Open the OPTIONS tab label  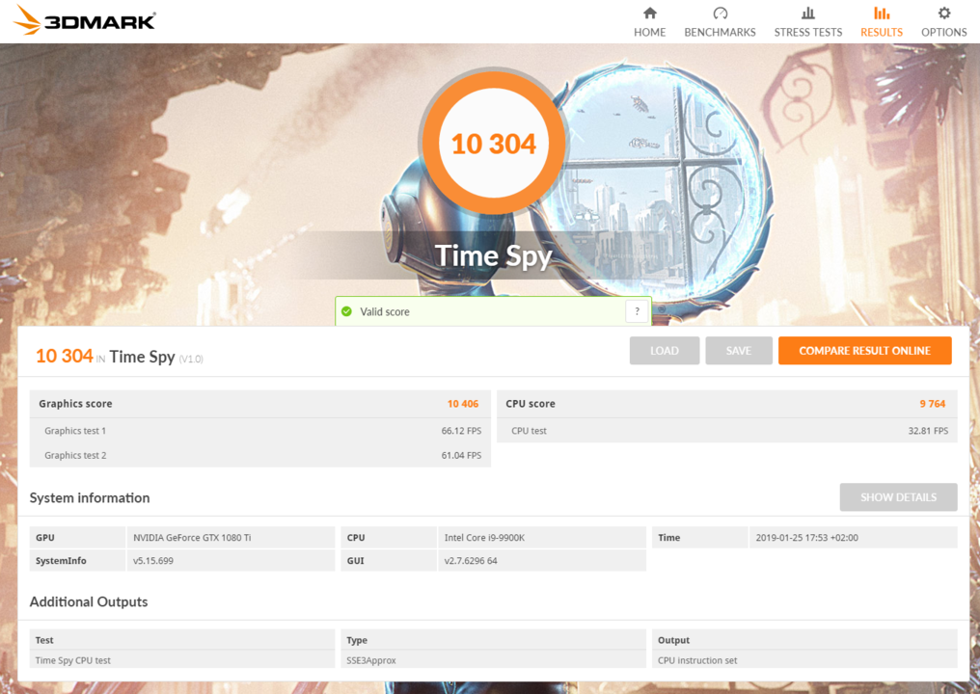pyautogui.click(x=944, y=32)
